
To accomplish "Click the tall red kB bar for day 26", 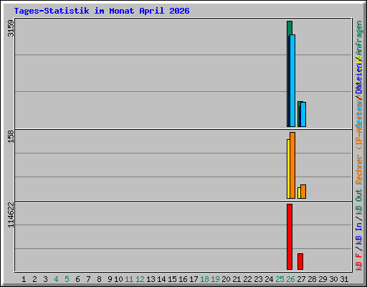I will point(290,237).
